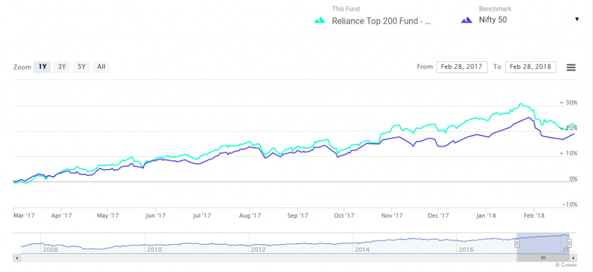Click the Jun '17 axis label
The height and width of the screenshot is (272, 593).
coord(156,216)
